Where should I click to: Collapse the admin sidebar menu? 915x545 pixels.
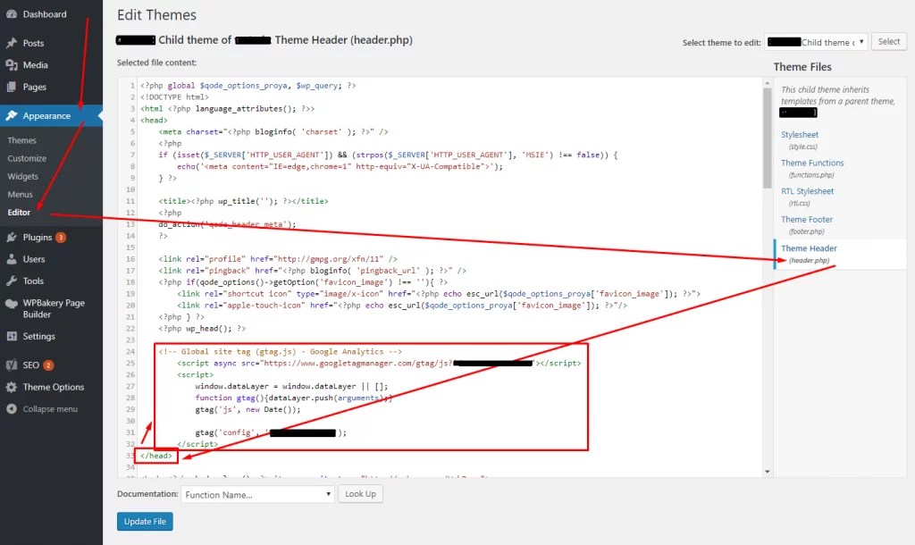click(x=51, y=409)
